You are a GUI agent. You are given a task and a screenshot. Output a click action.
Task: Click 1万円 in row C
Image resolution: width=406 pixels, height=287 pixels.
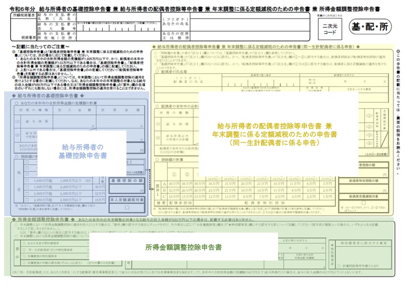327,197
